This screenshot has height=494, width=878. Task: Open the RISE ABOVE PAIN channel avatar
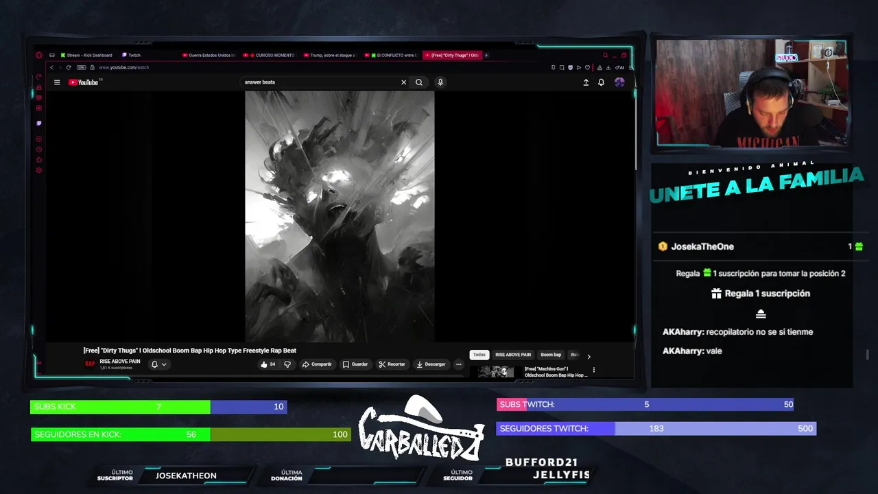pos(90,364)
